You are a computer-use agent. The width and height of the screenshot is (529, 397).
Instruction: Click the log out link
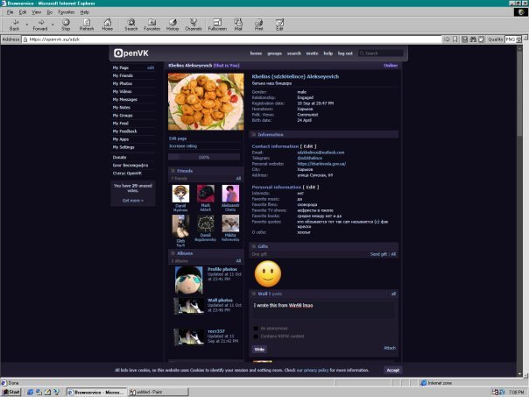pos(345,53)
